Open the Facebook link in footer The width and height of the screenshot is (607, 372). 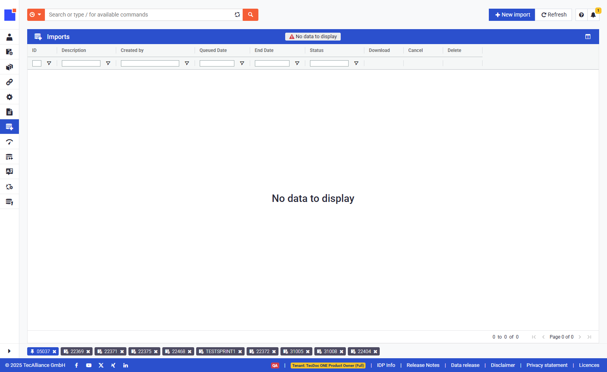(x=76, y=365)
